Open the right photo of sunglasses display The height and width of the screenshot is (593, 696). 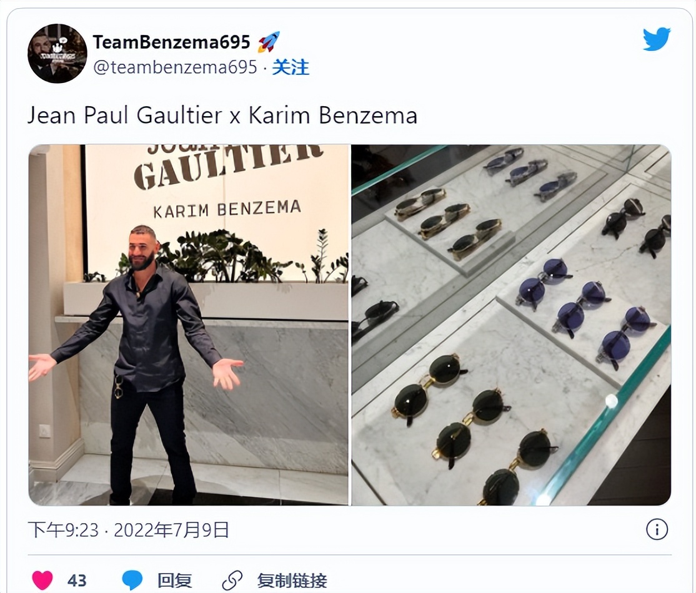[511, 325]
